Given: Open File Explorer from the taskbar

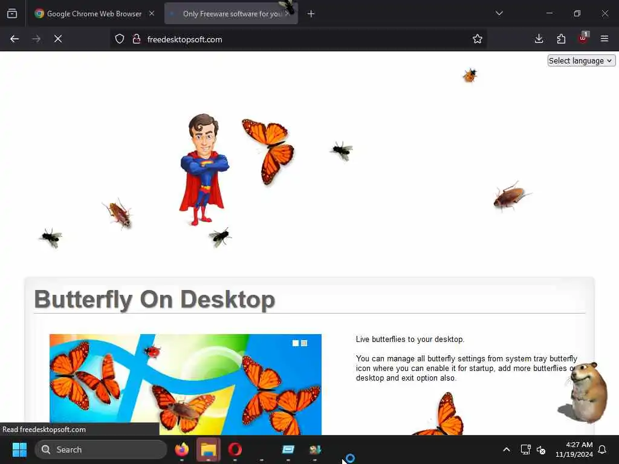Looking at the screenshot, I should pyautogui.click(x=209, y=449).
